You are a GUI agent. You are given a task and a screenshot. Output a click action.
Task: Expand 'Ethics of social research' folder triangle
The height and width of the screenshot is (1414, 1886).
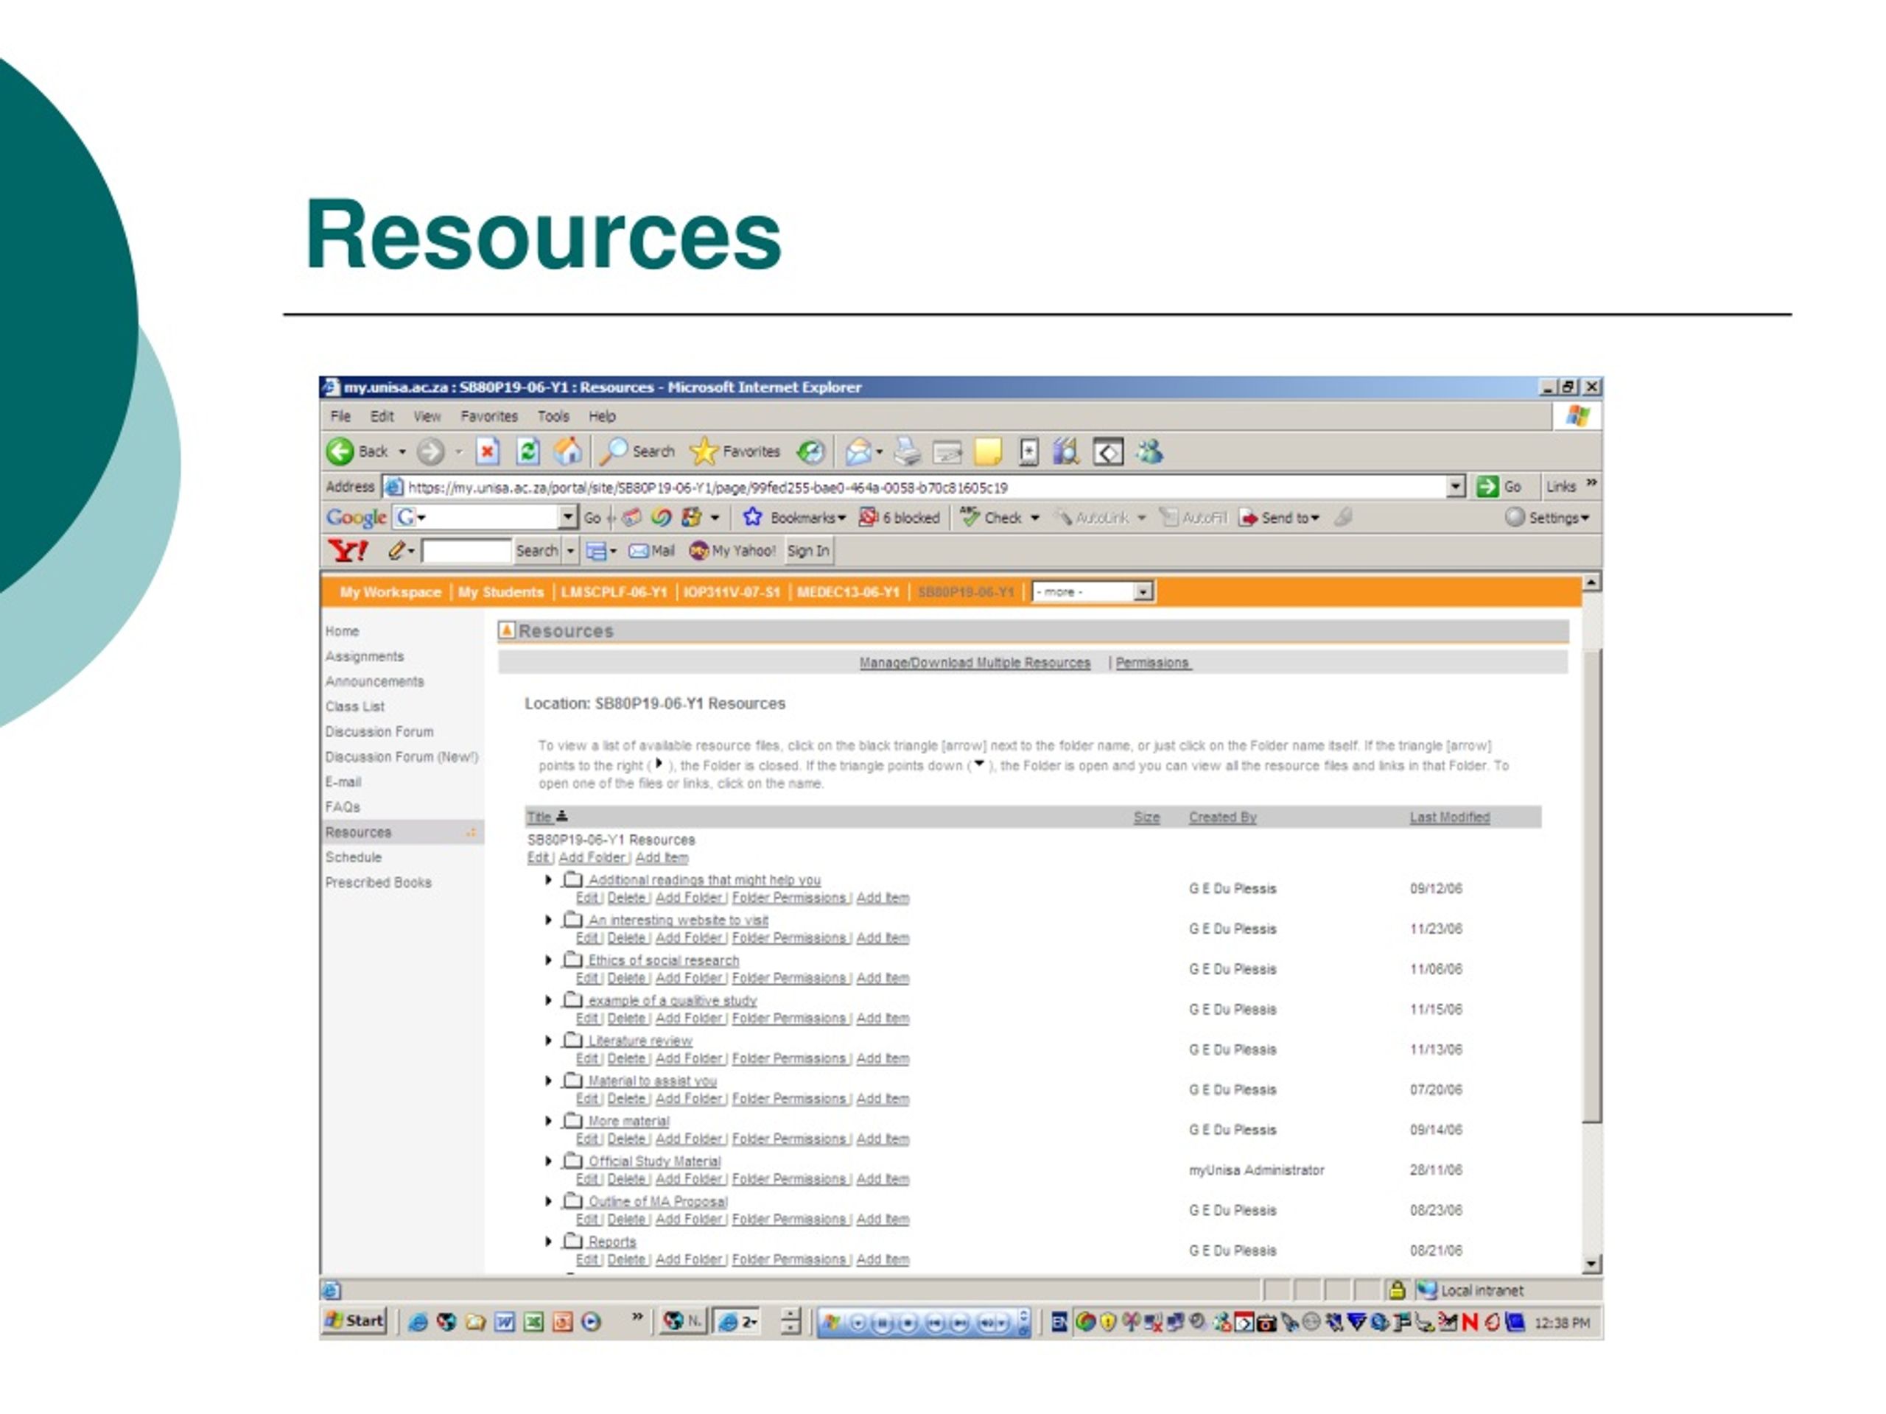(548, 960)
